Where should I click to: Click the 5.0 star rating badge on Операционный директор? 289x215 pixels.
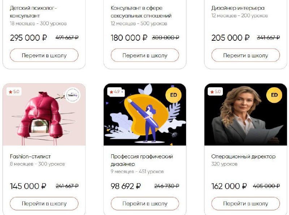pos(215,92)
